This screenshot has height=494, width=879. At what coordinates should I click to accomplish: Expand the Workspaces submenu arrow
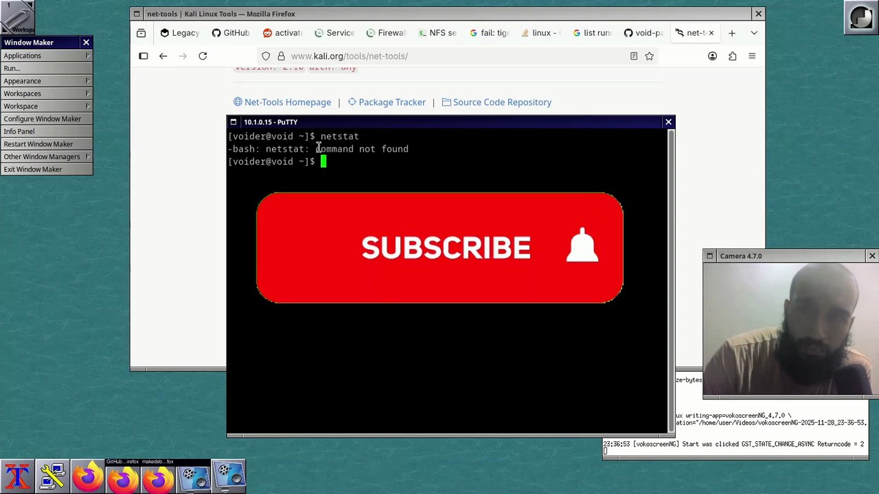[x=88, y=93]
